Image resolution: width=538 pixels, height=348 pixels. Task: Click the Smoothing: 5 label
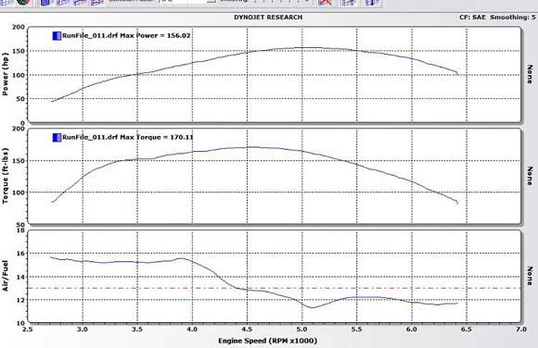[x=513, y=18]
